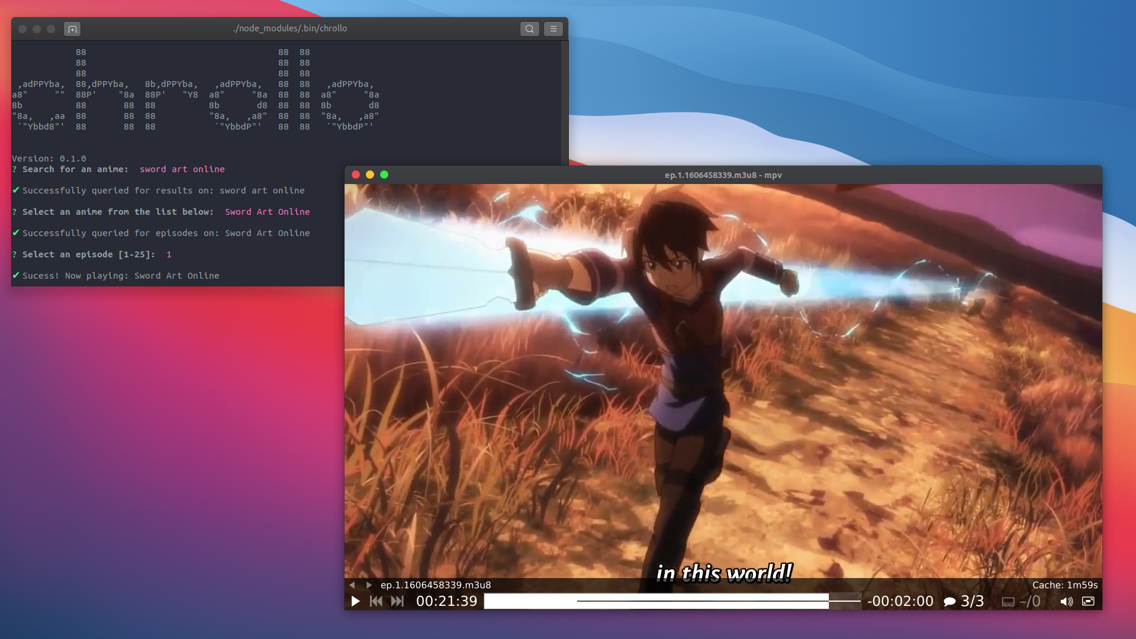Click remaining time -00:02:00
Screen dimensions: 1136x639
tap(900, 601)
